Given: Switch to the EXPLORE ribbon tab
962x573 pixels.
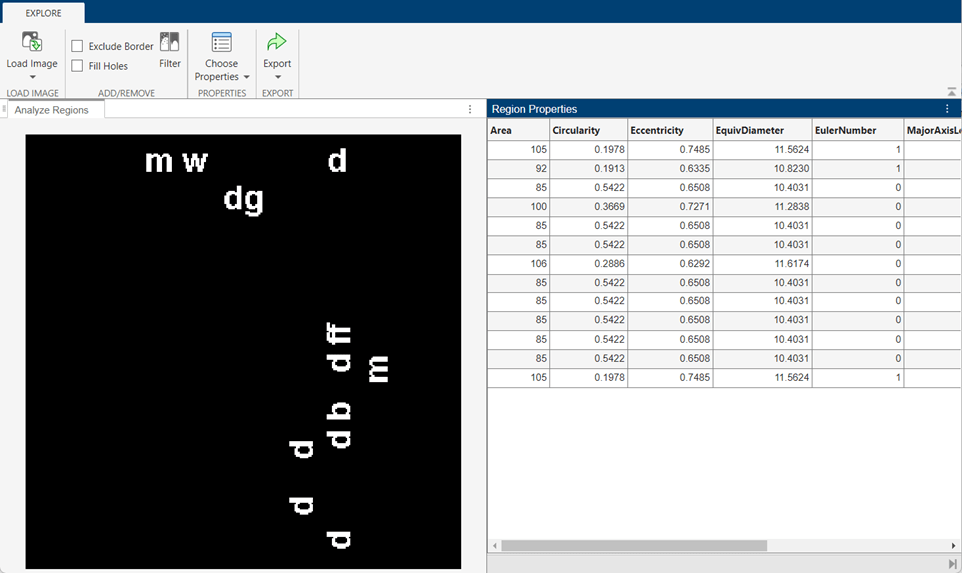Looking at the screenshot, I should tap(43, 13).
